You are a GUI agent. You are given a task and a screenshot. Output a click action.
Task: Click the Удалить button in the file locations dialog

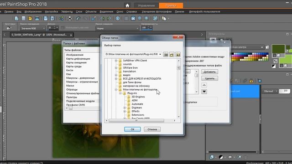(x=209, y=78)
